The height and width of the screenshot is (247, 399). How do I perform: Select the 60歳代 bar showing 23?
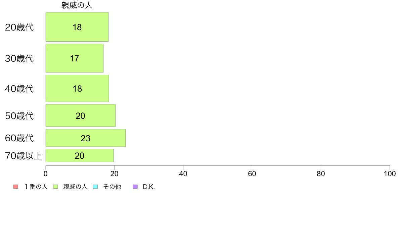[x=86, y=138]
